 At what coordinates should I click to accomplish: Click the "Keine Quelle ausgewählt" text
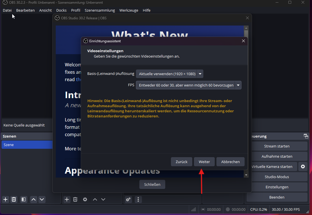[x=24, y=125]
